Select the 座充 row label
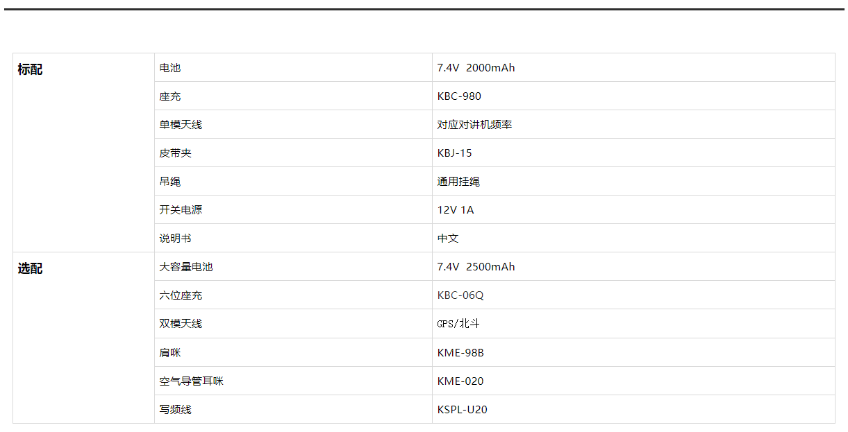The height and width of the screenshot is (432, 848). click(x=170, y=96)
